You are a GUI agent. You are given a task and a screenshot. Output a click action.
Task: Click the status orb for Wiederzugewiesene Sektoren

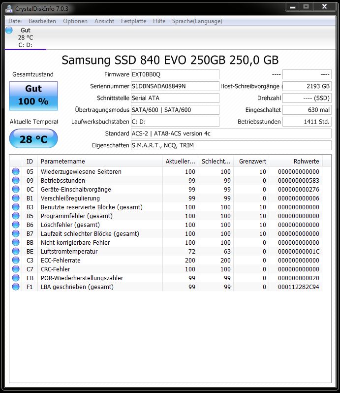tap(16, 171)
